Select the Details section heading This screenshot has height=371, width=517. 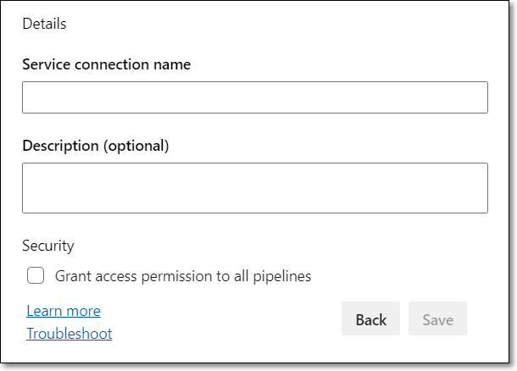(44, 24)
